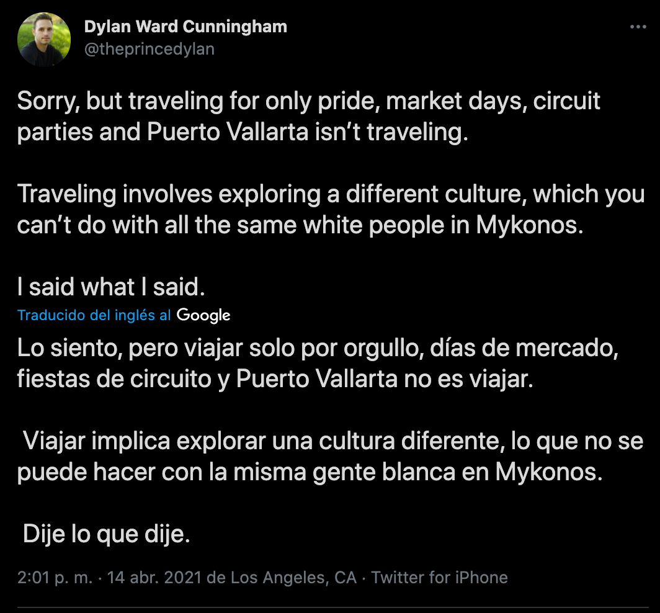
Task: Click the display name Dylan Ward Cunningham
Action: click(x=185, y=27)
